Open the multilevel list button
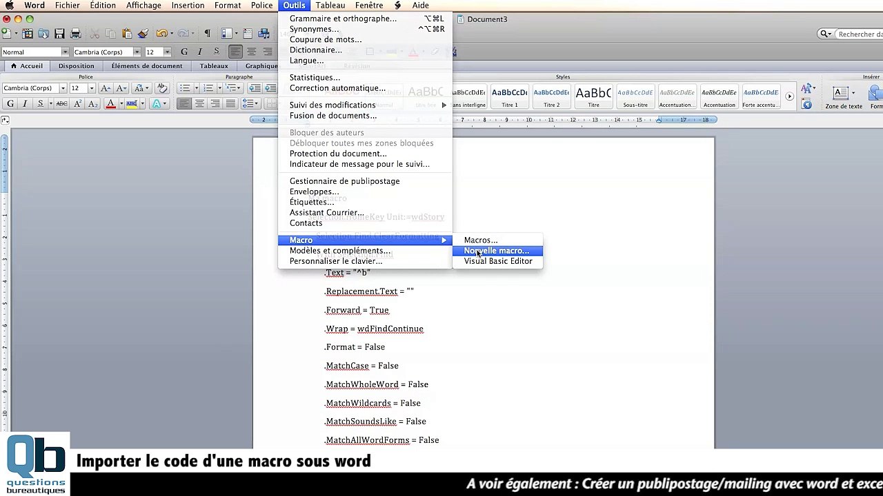883x496 pixels. [232, 88]
